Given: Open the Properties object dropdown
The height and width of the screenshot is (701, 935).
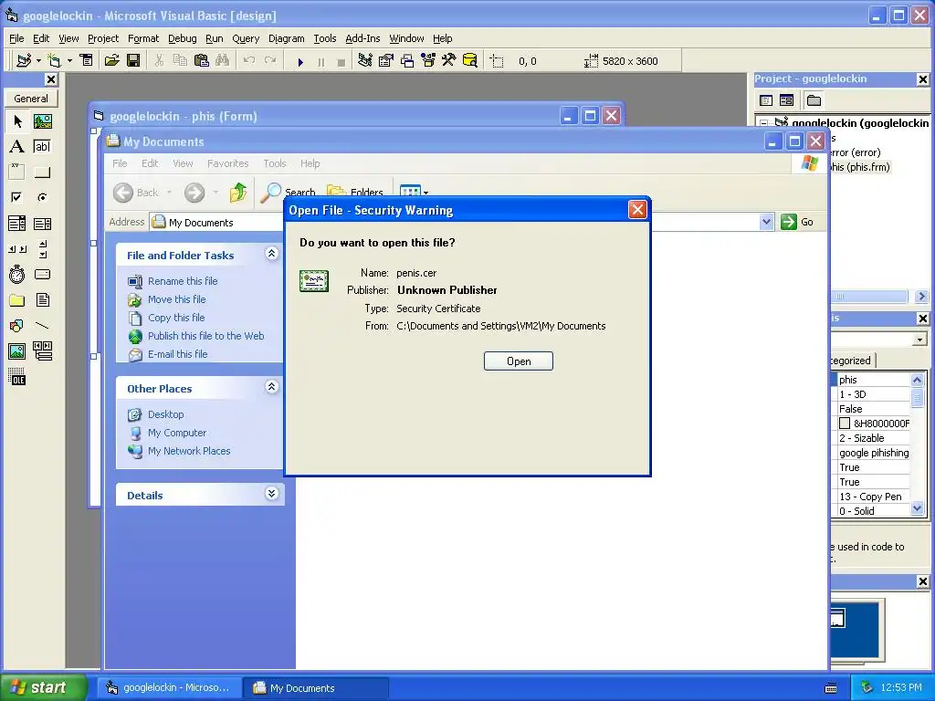Looking at the screenshot, I should click(919, 340).
